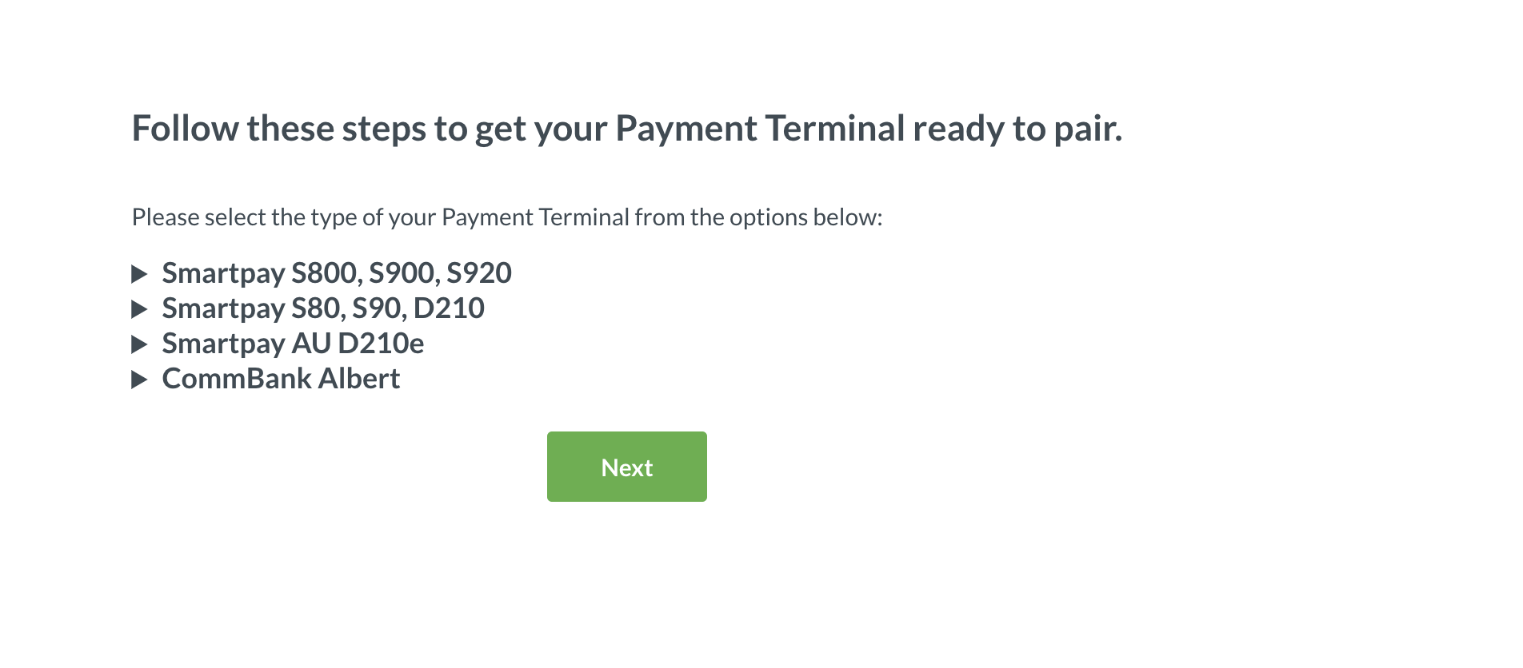The image size is (1523, 668).
Task: Select CommBank Albert as your terminal type
Action: [281, 378]
